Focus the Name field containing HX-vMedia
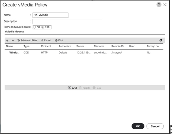173x134 pixels. click(x=50, y=15)
